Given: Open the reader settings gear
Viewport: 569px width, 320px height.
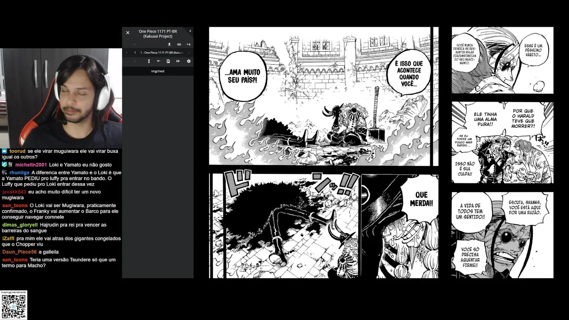Looking at the screenshot, I should (x=188, y=61).
